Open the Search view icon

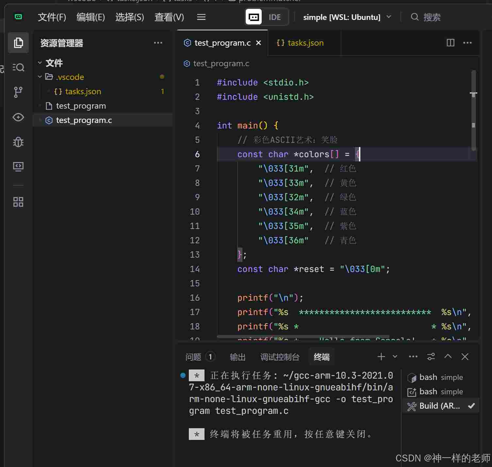click(18, 68)
